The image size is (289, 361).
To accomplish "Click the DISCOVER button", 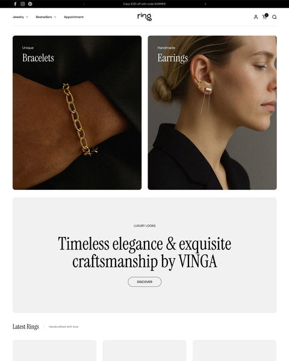I will tap(144, 282).
